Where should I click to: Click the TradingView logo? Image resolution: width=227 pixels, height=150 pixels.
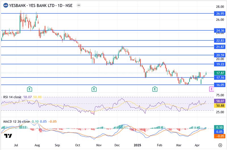tap(8, 136)
